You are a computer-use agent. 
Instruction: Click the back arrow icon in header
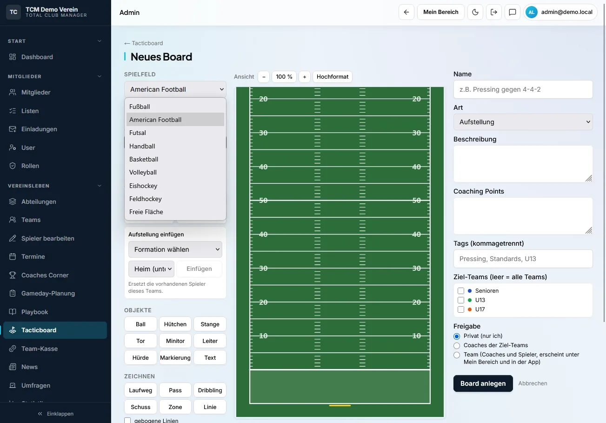click(x=406, y=12)
